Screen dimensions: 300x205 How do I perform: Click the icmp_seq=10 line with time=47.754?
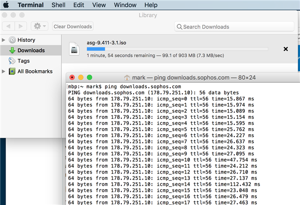[x=163, y=160]
